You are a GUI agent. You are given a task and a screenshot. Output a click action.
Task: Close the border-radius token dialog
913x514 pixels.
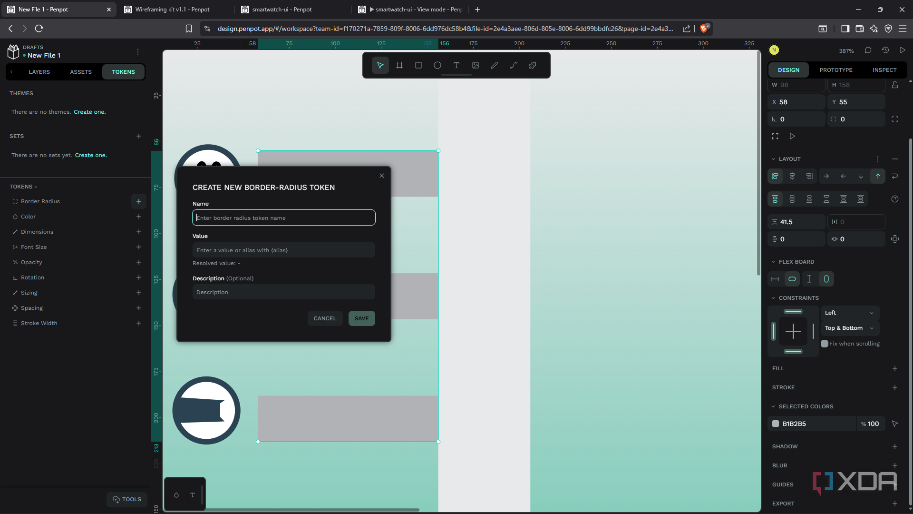pos(382,176)
